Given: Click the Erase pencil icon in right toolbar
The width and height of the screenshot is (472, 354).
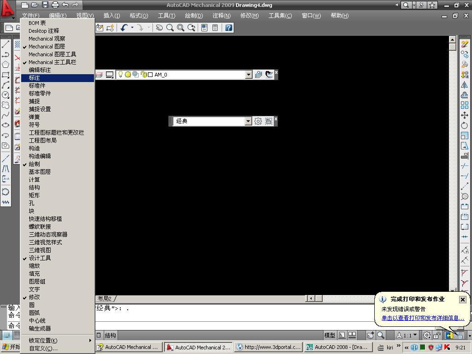Looking at the screenshot, I should click(465, 44).
